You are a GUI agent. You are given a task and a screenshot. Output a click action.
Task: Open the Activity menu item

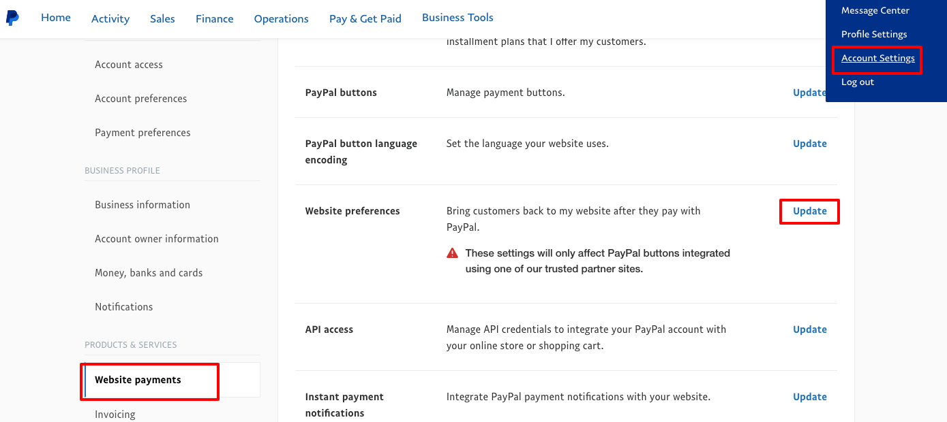pyautogui.click(x=110, y=18)
